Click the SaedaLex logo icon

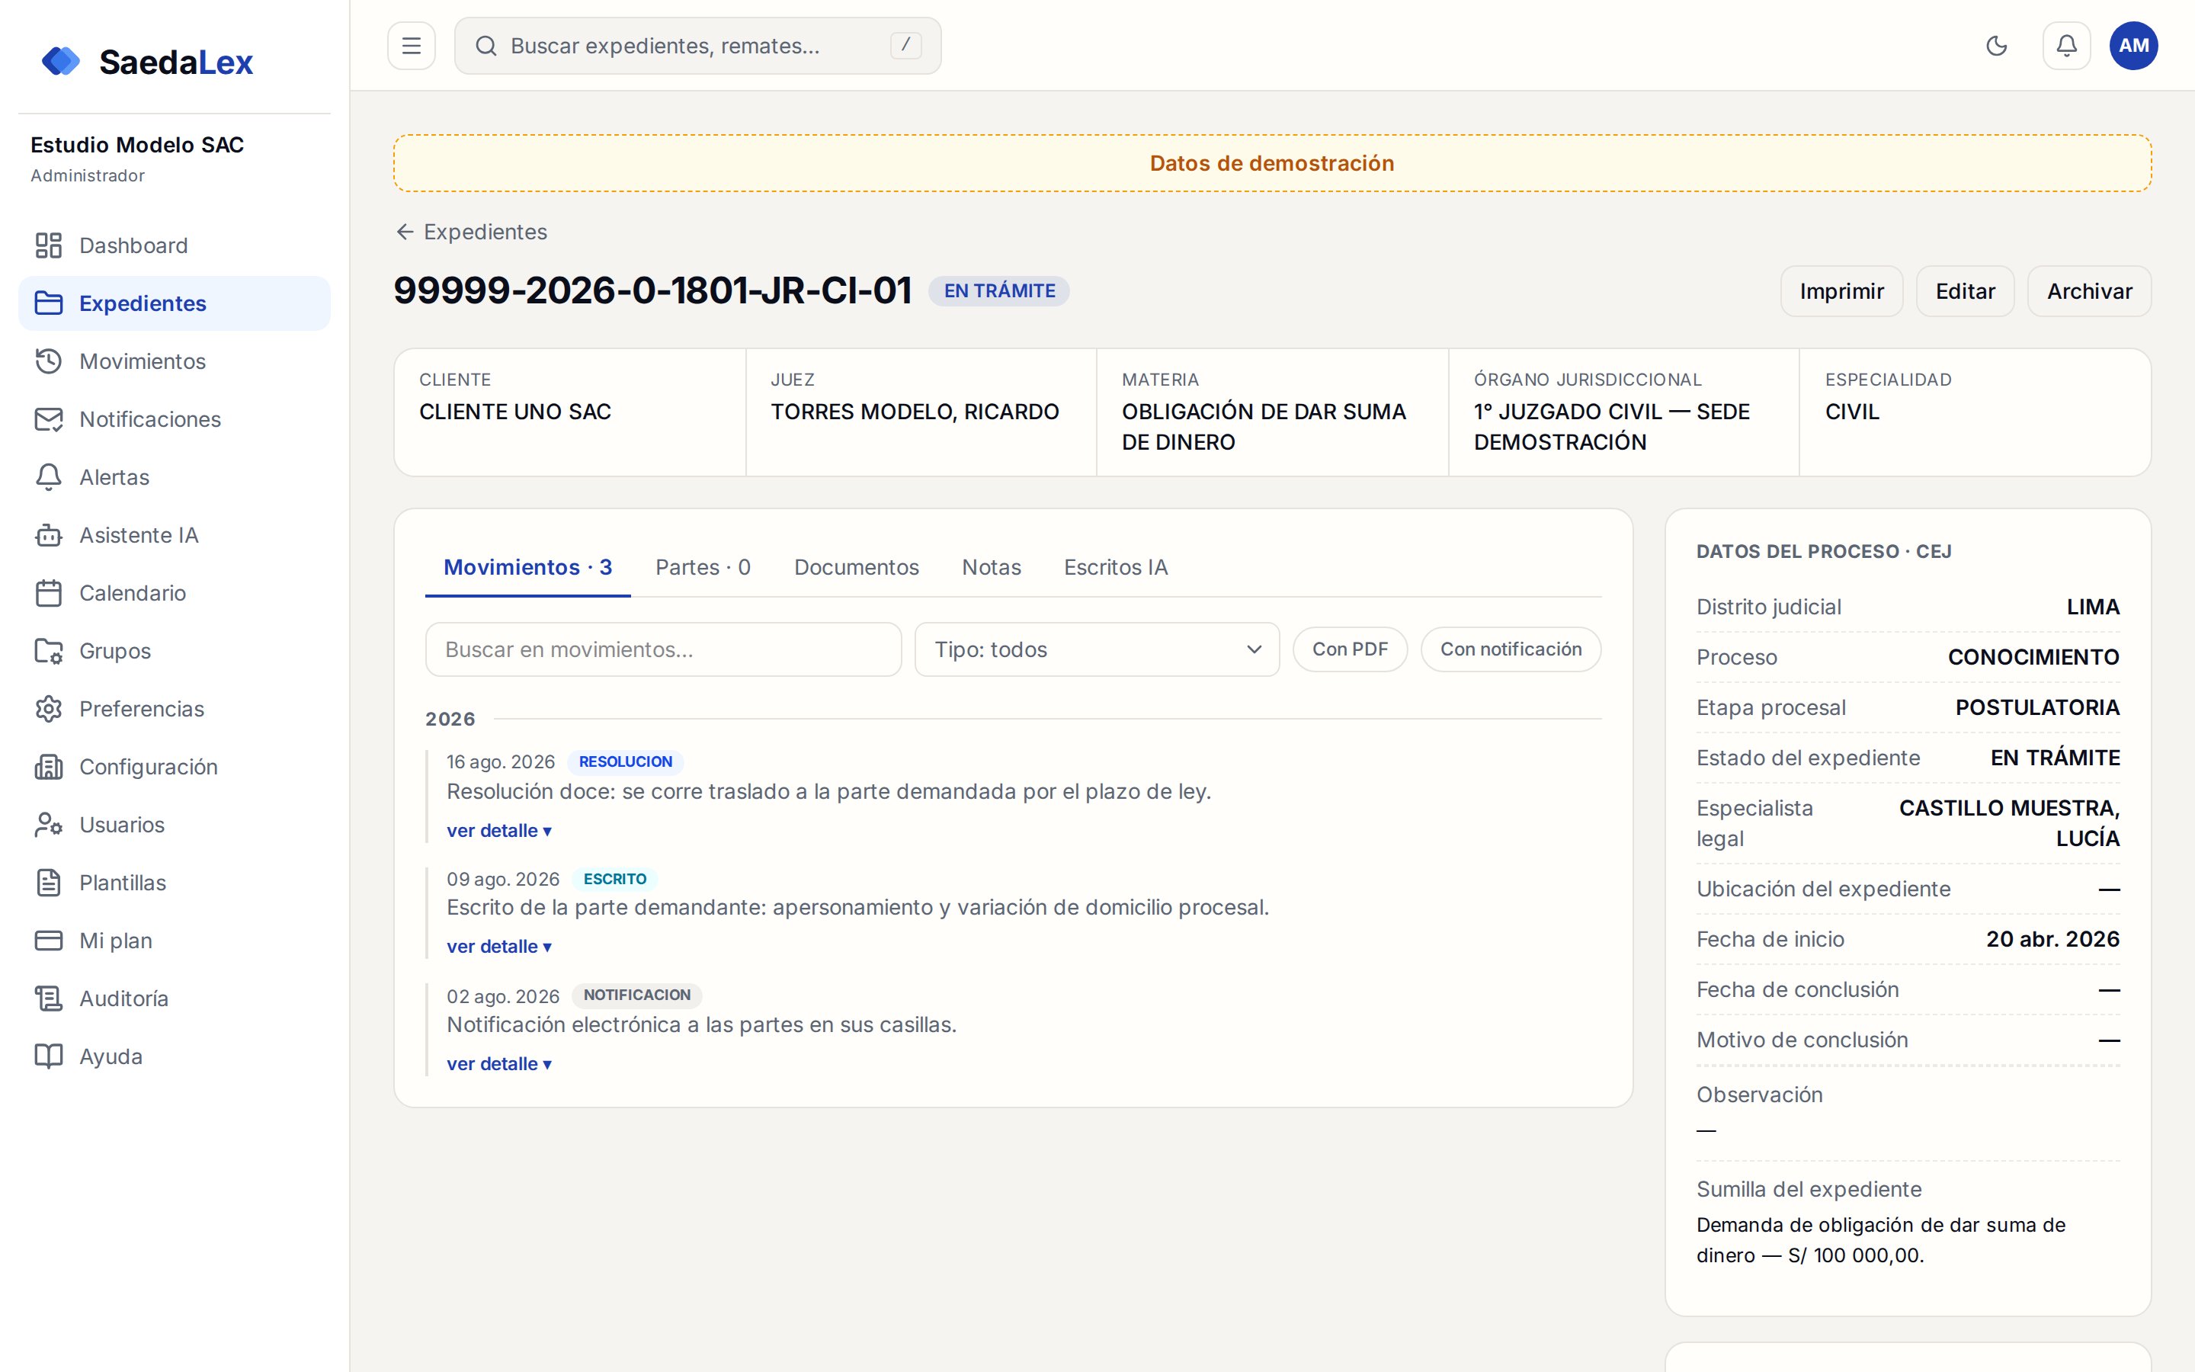61,62
